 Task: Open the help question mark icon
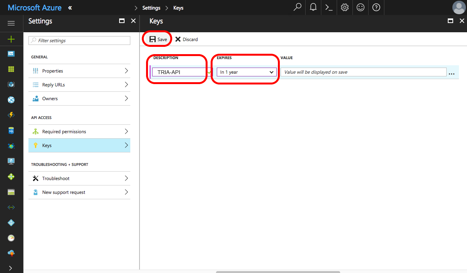tap(376, 7)
